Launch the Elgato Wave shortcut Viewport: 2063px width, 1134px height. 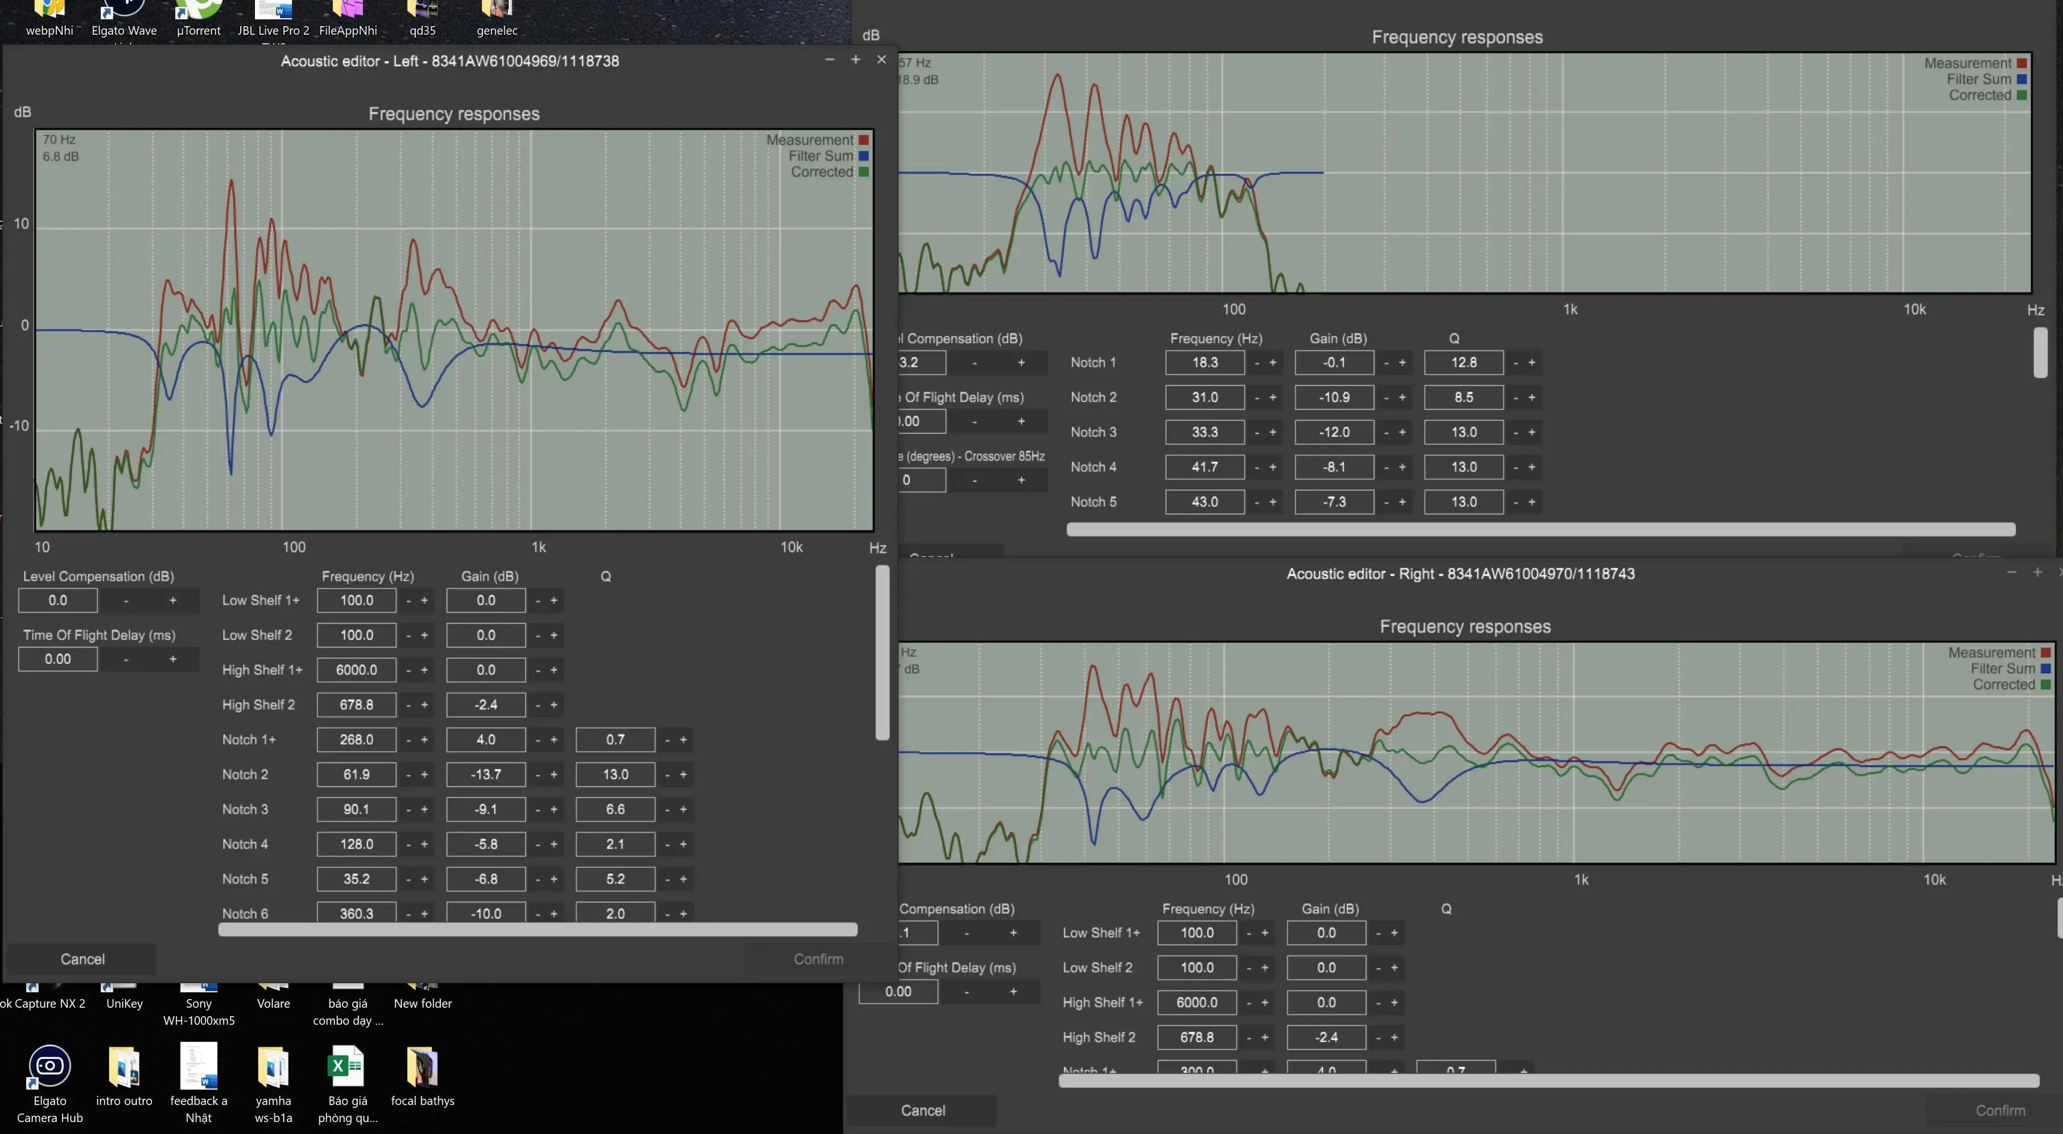coord(124,18)
